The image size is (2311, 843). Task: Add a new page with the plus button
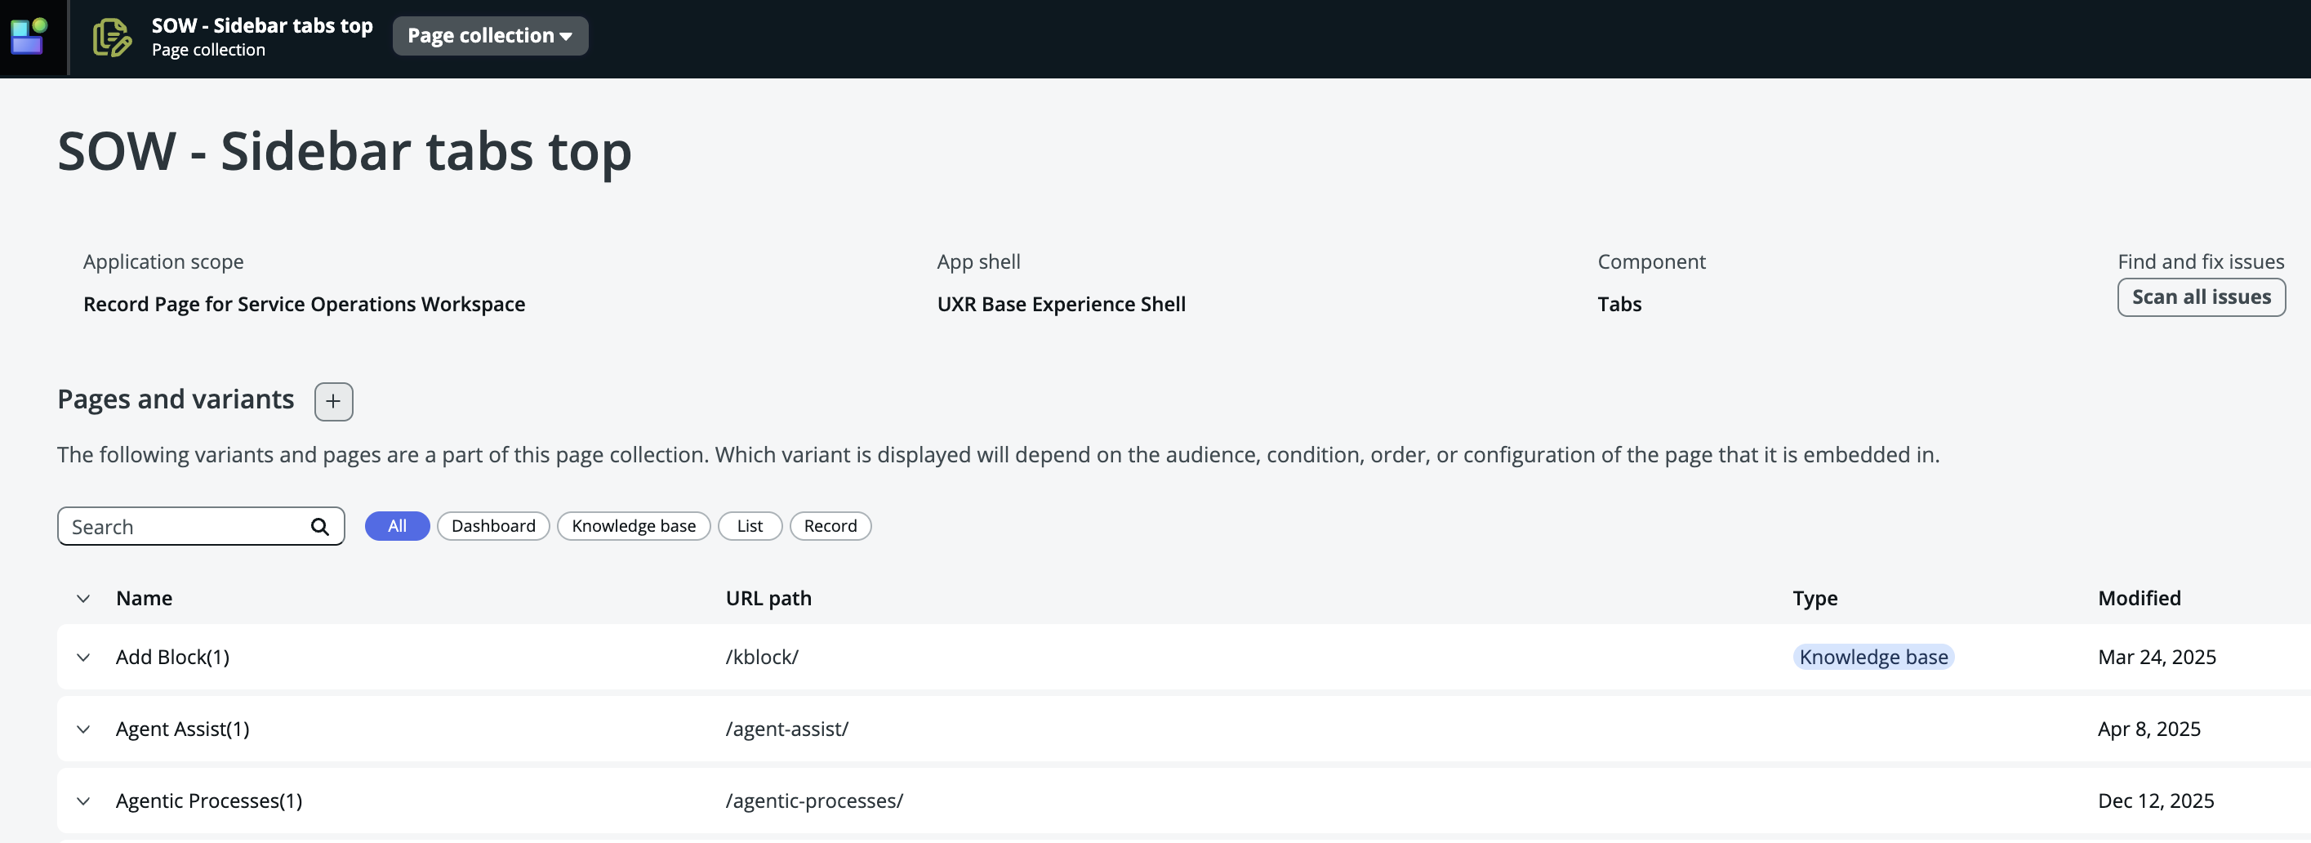click(x=334, y=401)
